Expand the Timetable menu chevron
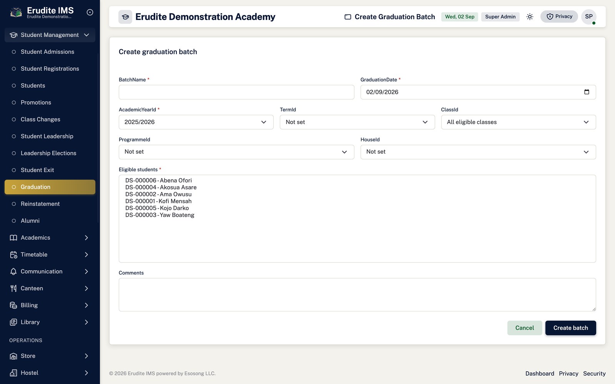 pyautogui.click(x=86, y=255)
